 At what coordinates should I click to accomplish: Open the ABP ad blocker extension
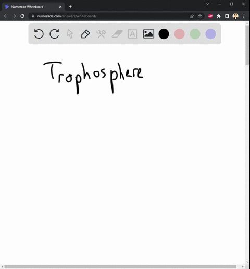pyautogui.click(x=210, y=16)
